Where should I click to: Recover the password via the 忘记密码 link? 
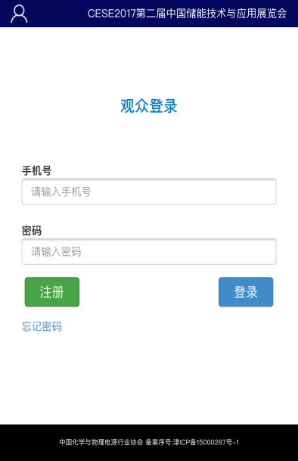42,326
